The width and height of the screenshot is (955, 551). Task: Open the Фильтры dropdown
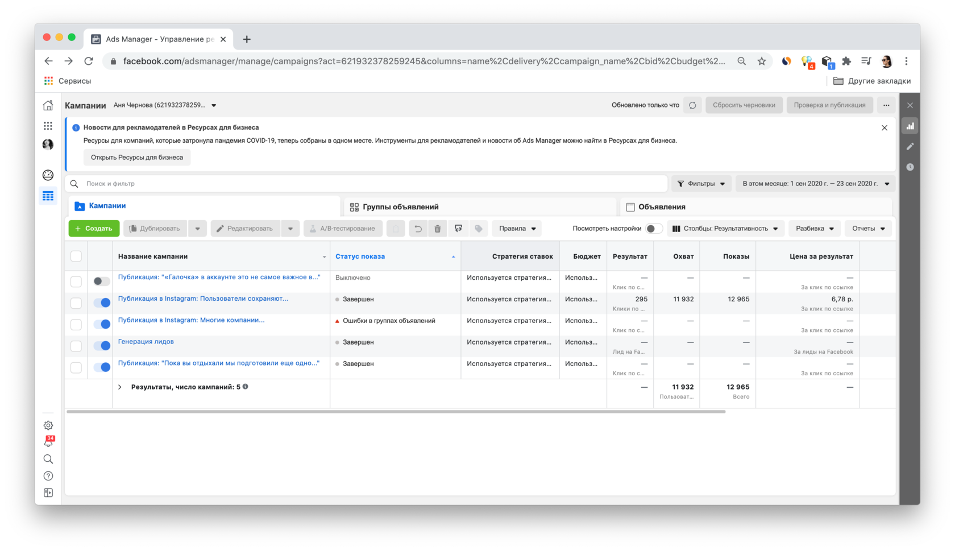coord(701,184)
